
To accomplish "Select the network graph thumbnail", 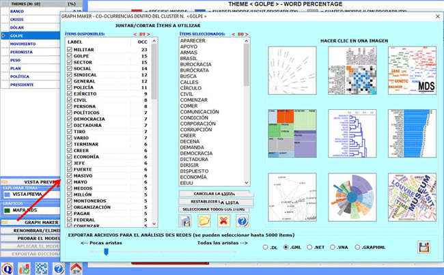I will pos(292,197).
